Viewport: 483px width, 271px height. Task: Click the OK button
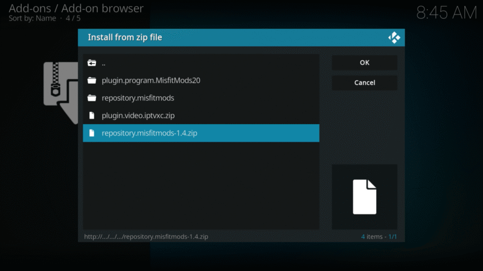(x=365, y=63)
